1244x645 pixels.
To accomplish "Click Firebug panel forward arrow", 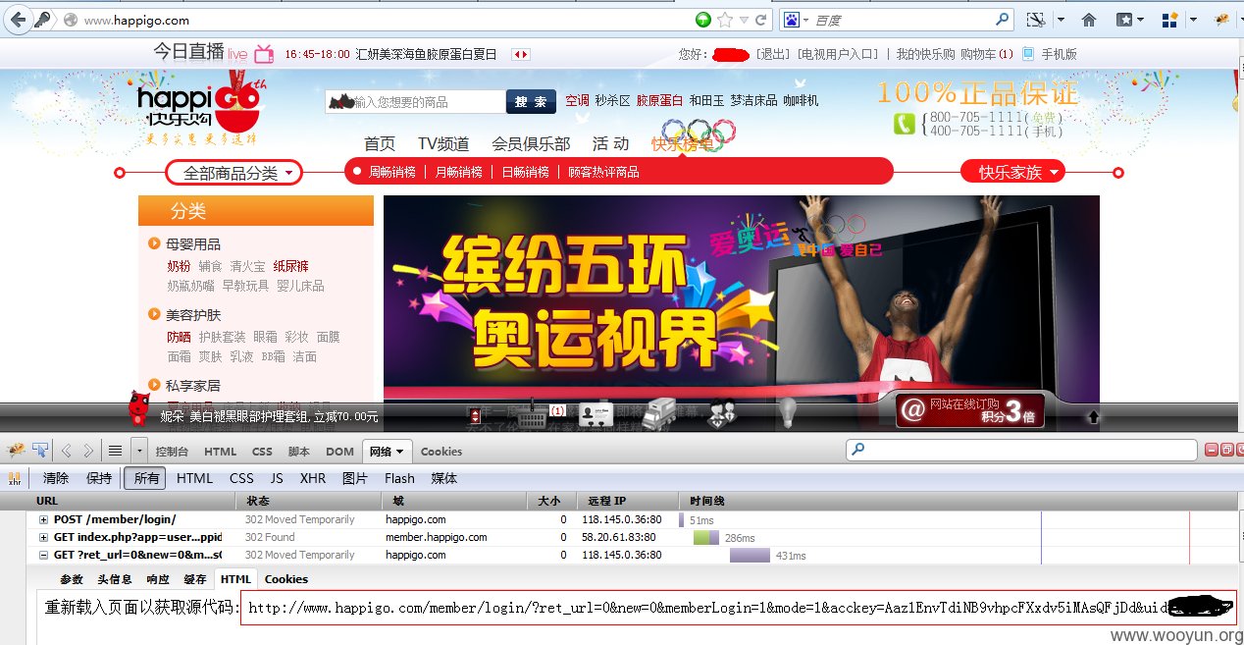I will tap(88, 452).
